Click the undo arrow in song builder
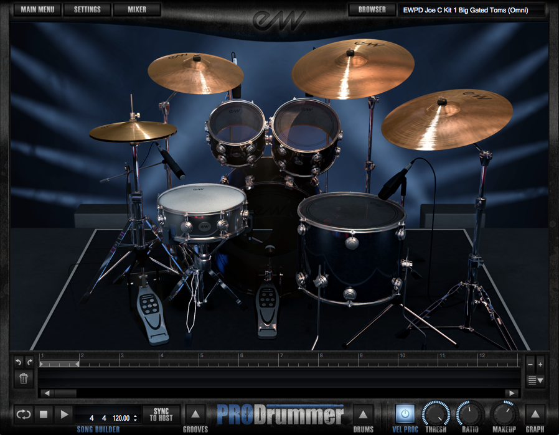559x435 pixels. (x=18, y=362)
